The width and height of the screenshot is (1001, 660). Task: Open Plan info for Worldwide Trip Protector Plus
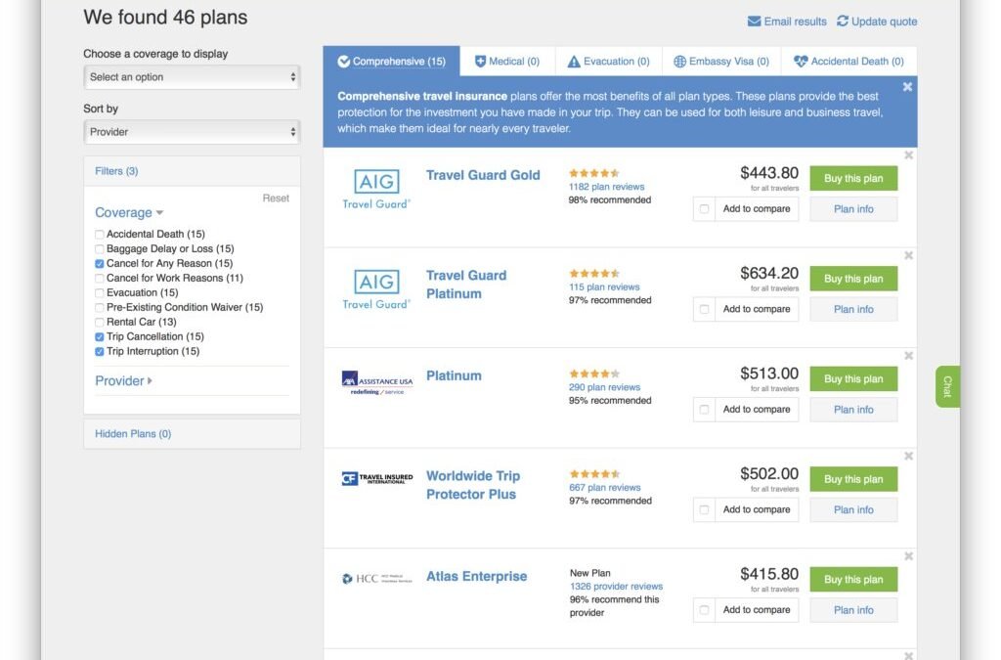point(853,509)
